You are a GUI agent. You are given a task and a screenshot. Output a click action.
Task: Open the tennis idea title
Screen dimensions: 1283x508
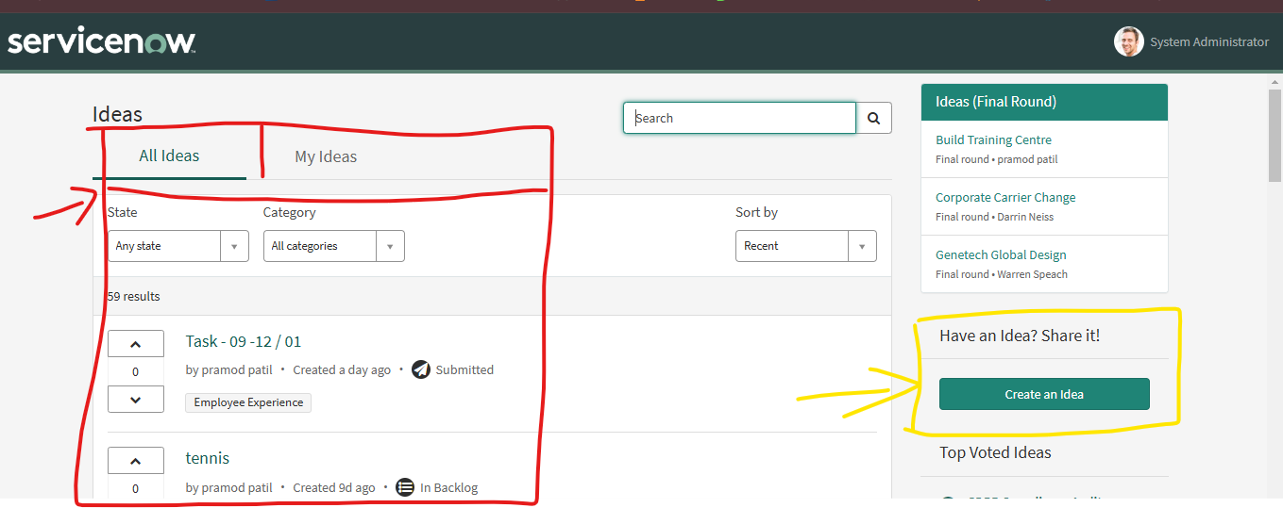tap(208, 458)
